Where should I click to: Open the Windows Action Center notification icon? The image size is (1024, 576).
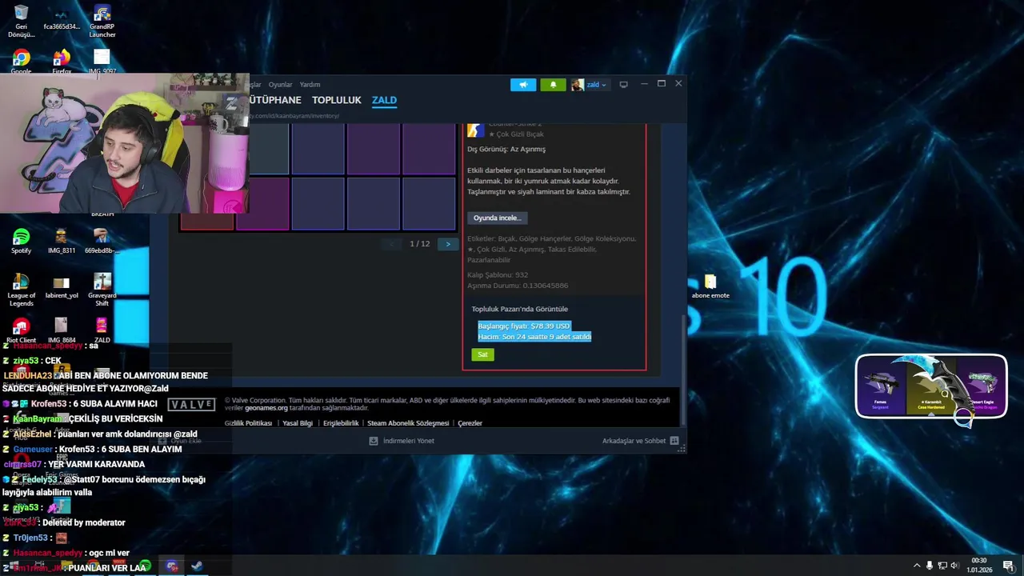click(x=1008, y=566)
